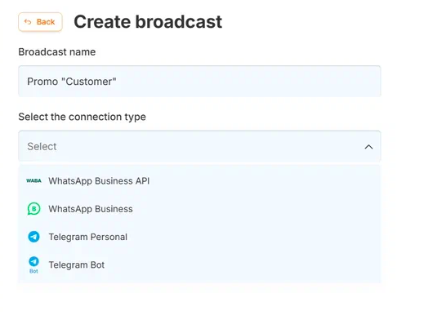Select the WhatsApp Business connection type
Image resolution: width=424 pixels, height=320 pixels.
click(x=199, y=209)
